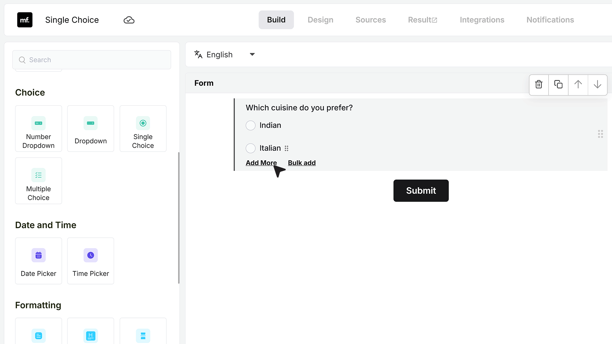This screenshot has width=612, height=344.
Task: Click the cloud saved status icon
Action: [129, 20]
